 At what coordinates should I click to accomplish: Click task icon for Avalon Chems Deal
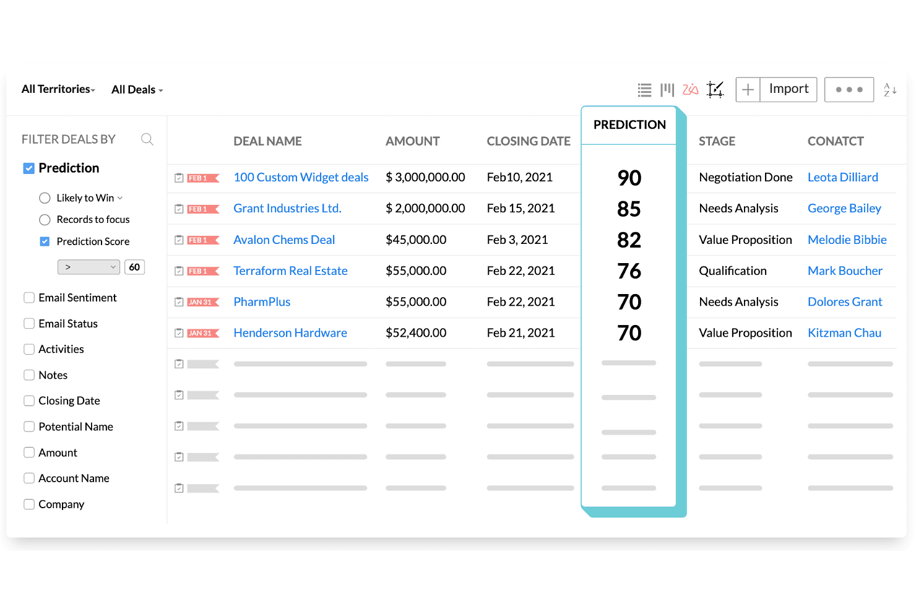(x=179, y=240)
